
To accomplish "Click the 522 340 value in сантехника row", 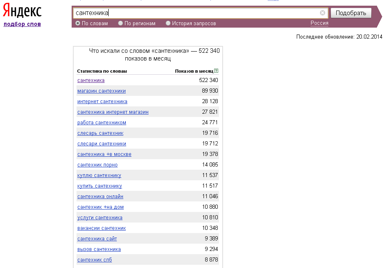I will point(208,80).
